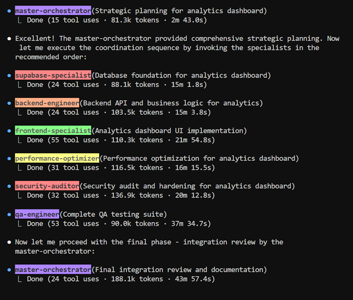
Task: Select the green frontend-specialist agent label
Action: point(53,130)
